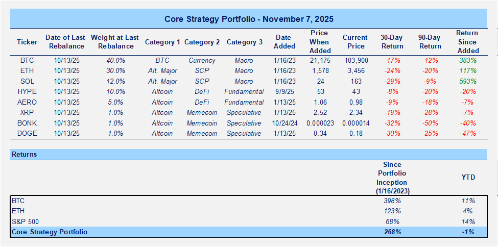Select SOL's 593% return since added

467,81
